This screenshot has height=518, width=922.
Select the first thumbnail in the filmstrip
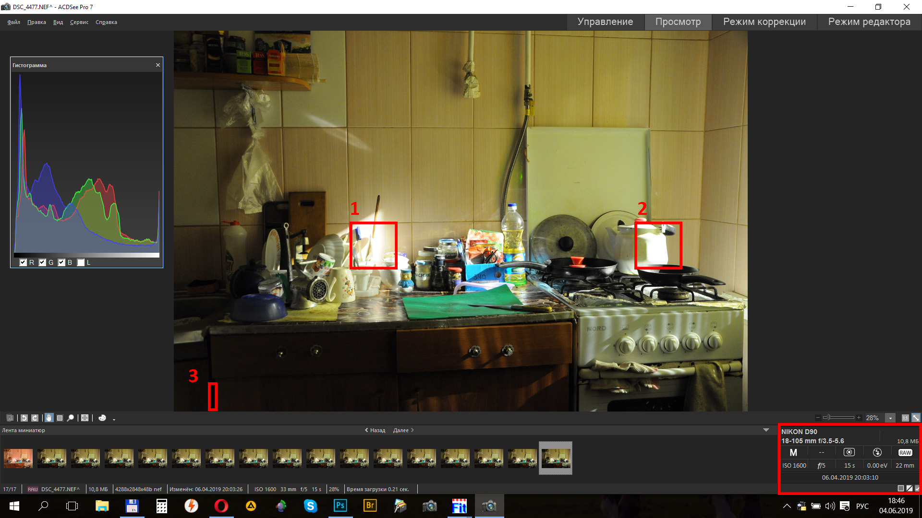click(18, 458)
